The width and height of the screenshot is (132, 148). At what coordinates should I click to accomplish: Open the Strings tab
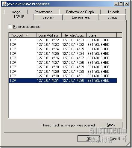[x=112, y=17]
